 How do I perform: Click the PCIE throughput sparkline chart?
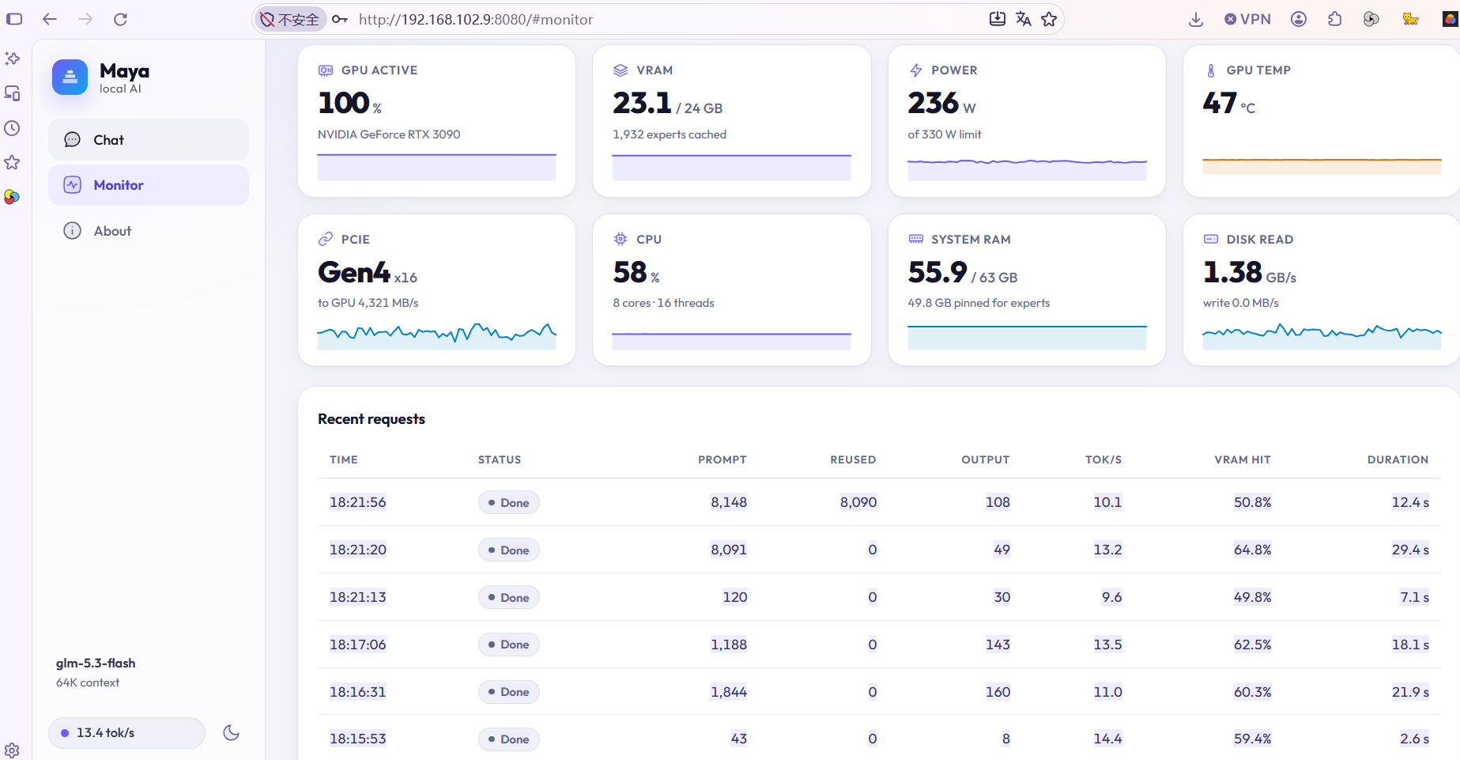437,335
